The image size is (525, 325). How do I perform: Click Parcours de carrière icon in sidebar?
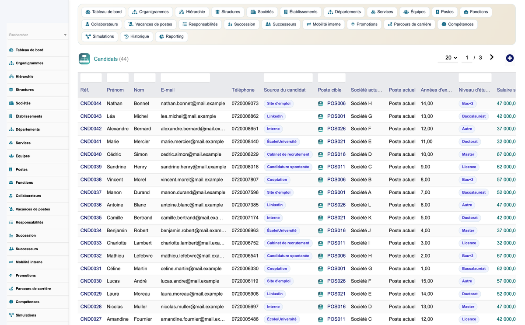click(x=11, y=289)
